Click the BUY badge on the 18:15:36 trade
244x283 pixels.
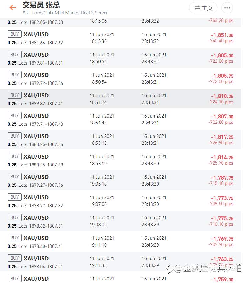pyautogui.click(x=15, y=34)
